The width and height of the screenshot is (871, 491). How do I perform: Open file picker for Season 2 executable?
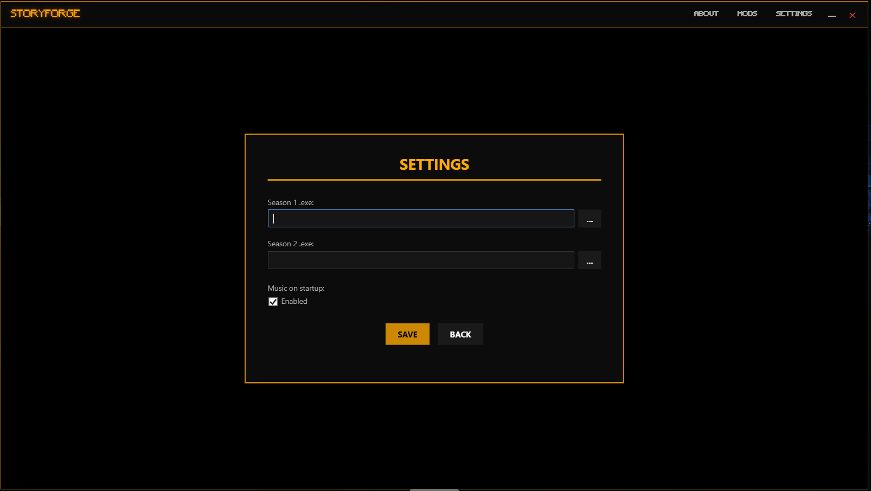pyautogui.click(x=590, y=260)
